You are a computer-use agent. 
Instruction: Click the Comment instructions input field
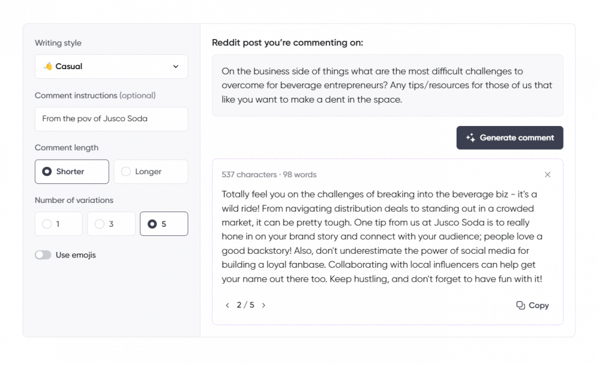111,119
